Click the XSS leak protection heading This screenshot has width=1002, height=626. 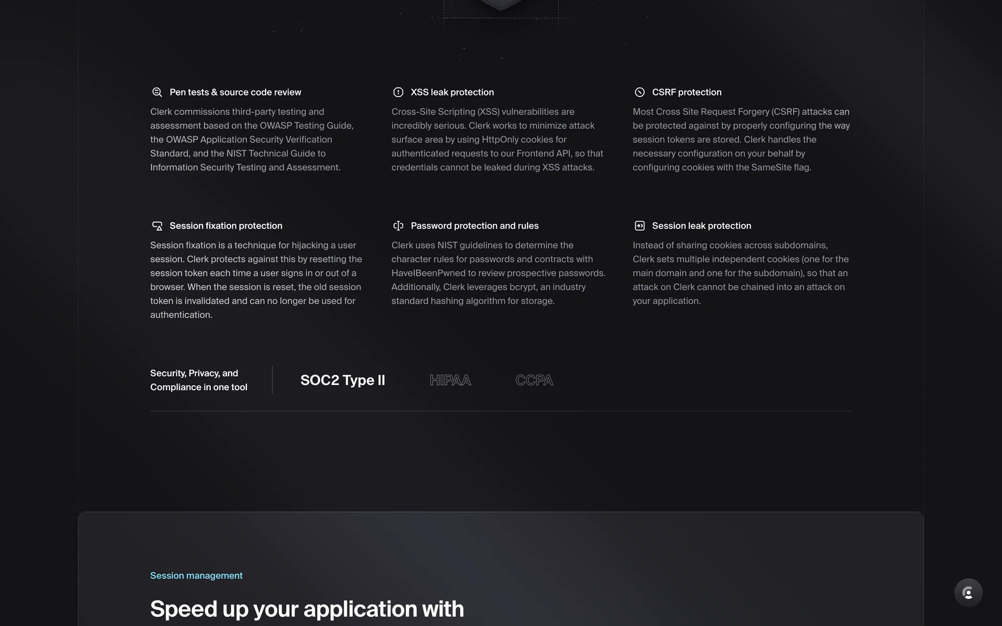pos(452,92)
